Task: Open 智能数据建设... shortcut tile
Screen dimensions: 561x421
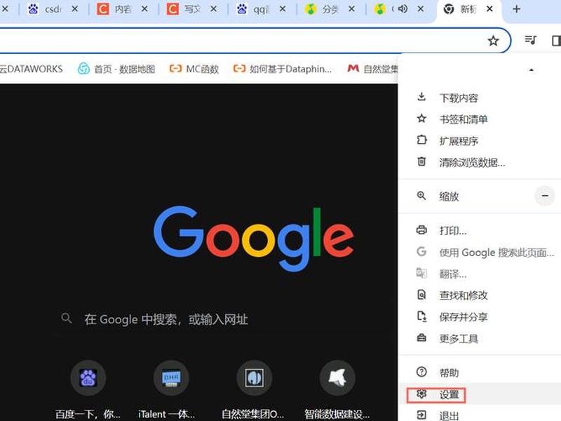Action: [x=337, y=390]
